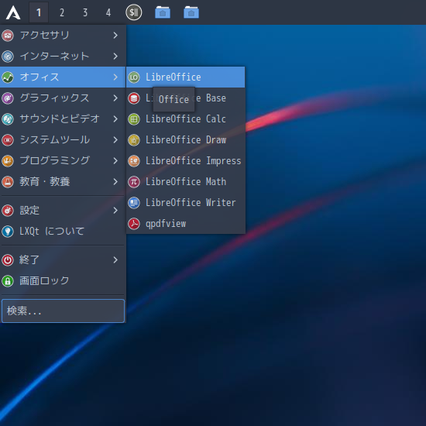
Task: Switch to workspace 2
Action: point(62,12)
